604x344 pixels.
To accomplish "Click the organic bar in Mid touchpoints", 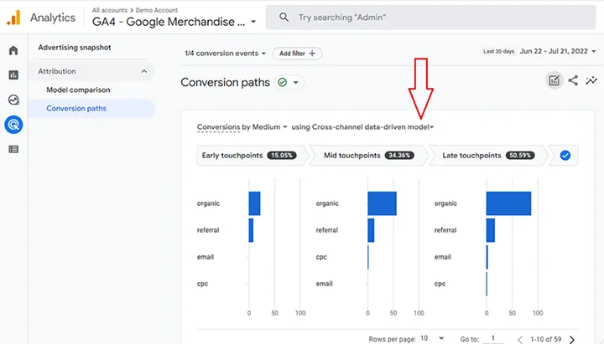I will click(382, 203).
